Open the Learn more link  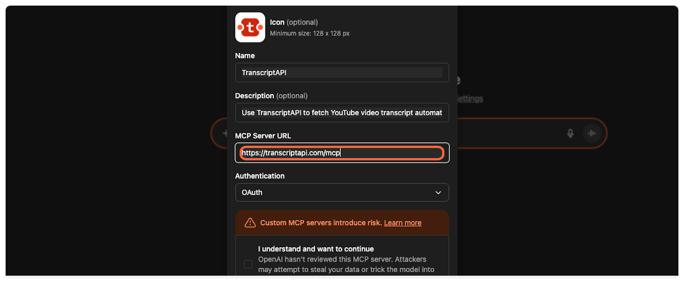coord(403,223)
